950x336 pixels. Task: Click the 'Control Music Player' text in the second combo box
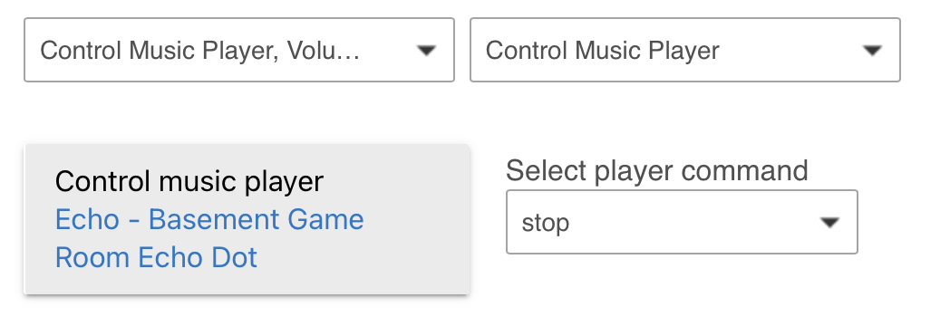click(x=602, y=50)
